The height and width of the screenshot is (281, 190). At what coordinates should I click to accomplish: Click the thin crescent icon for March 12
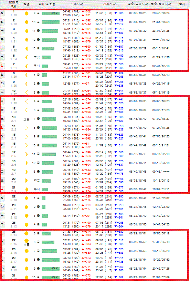click(27, 110)
